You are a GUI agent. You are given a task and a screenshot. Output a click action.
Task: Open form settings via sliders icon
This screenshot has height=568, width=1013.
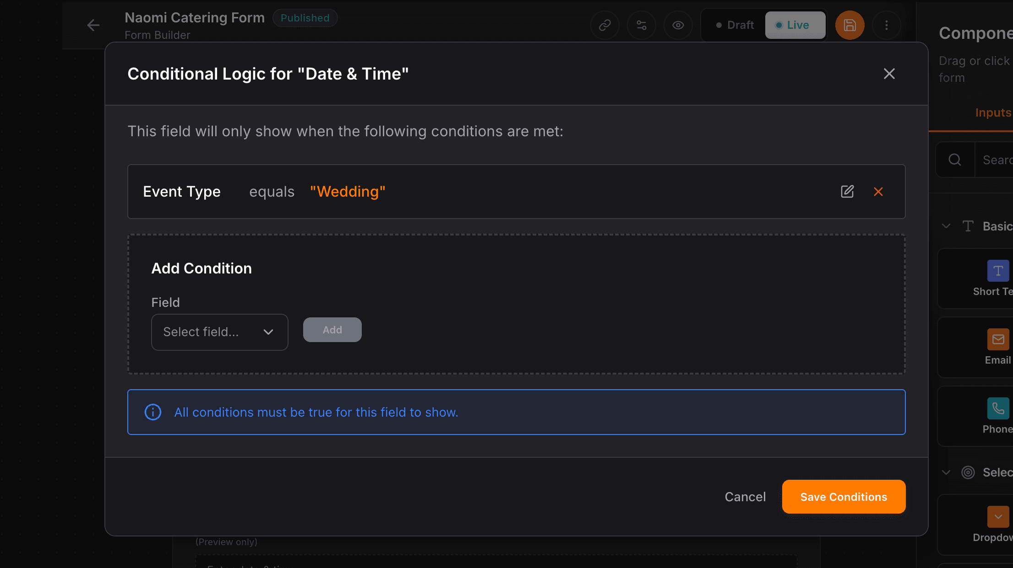click(641, 25)
